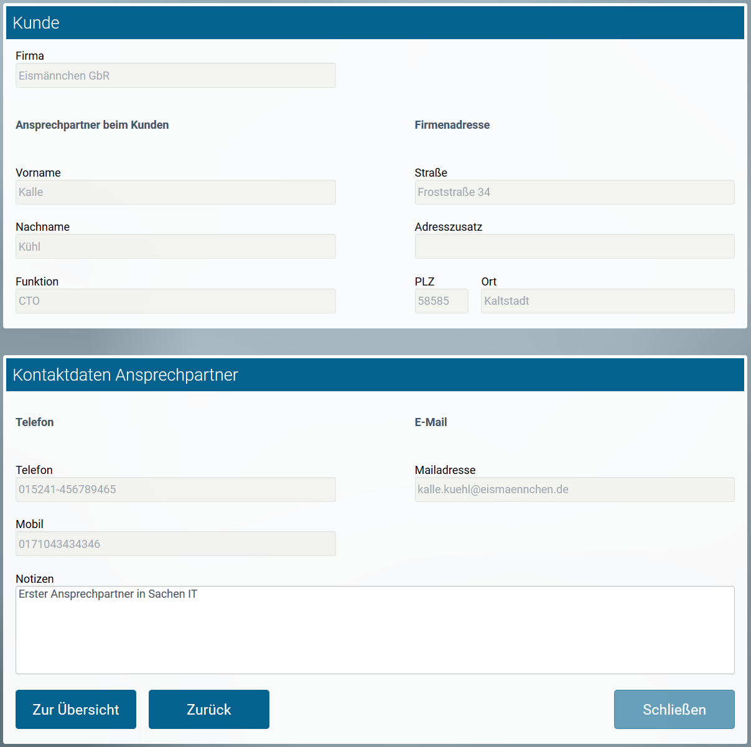The image size is (751, 747).
Task: Click the Telefon field with 015241-456789465
Action: click(x=175, y=489)
